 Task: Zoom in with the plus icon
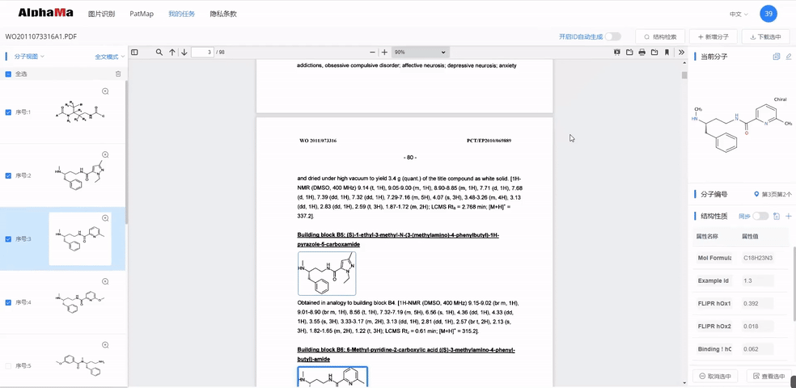[x=384, y=53]
